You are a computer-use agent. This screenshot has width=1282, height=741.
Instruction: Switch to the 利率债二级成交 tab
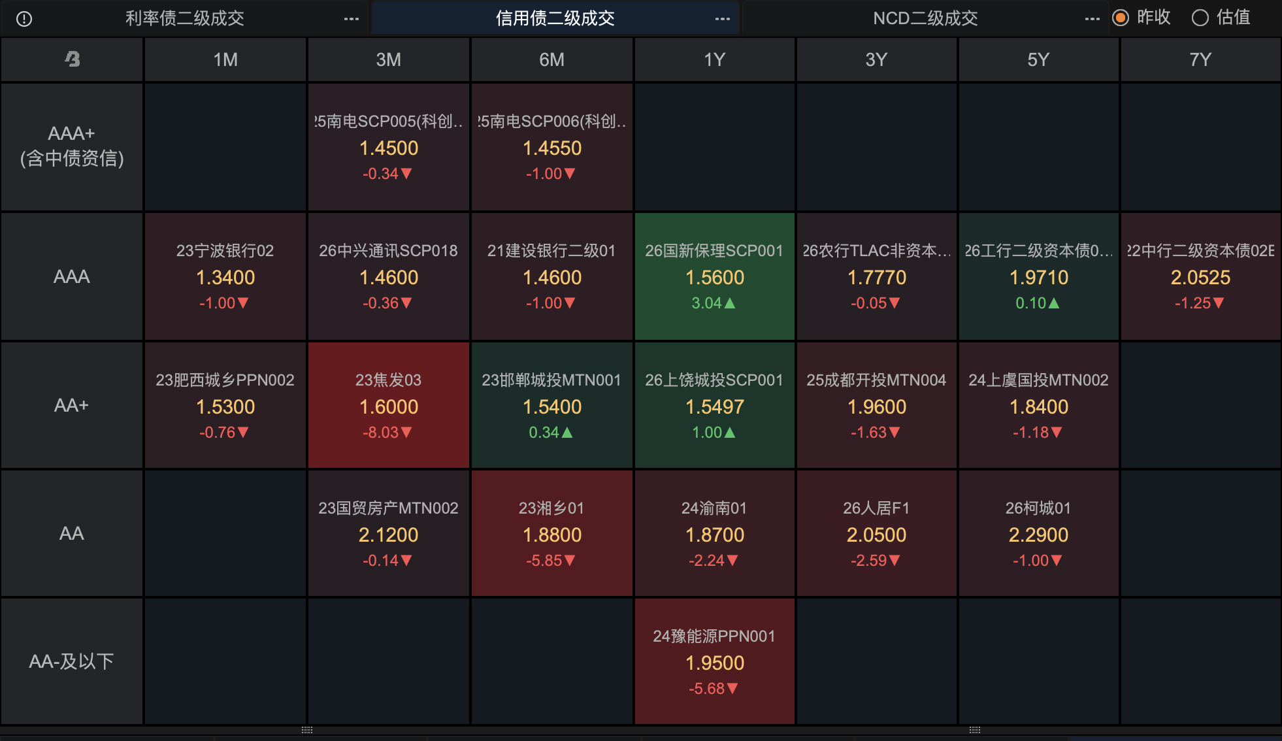pyautogui.click(x=185, y=18)
